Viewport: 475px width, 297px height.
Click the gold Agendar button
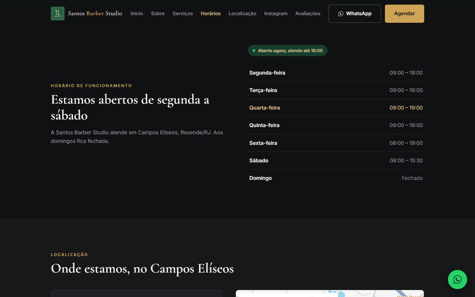(404, 14)
